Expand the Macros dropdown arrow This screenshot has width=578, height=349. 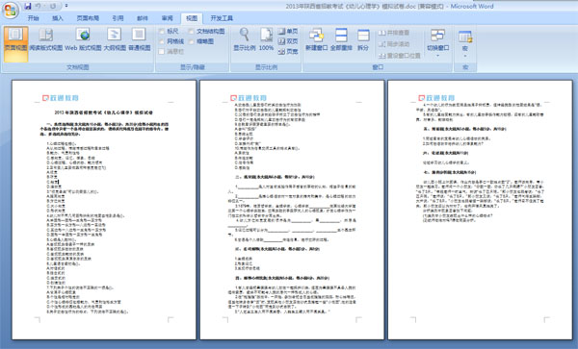point(465,56)
